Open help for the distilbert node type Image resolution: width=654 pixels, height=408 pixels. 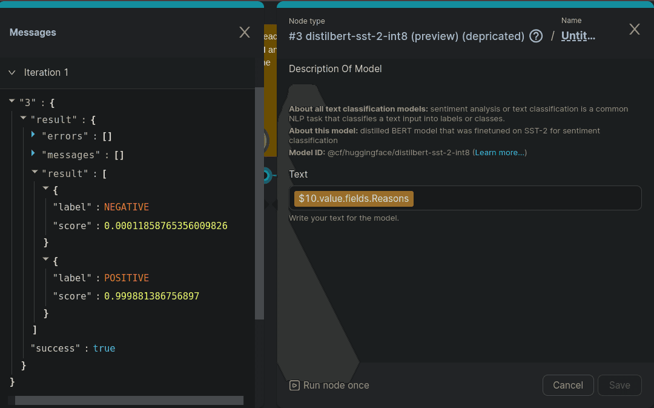pos(536,36)
